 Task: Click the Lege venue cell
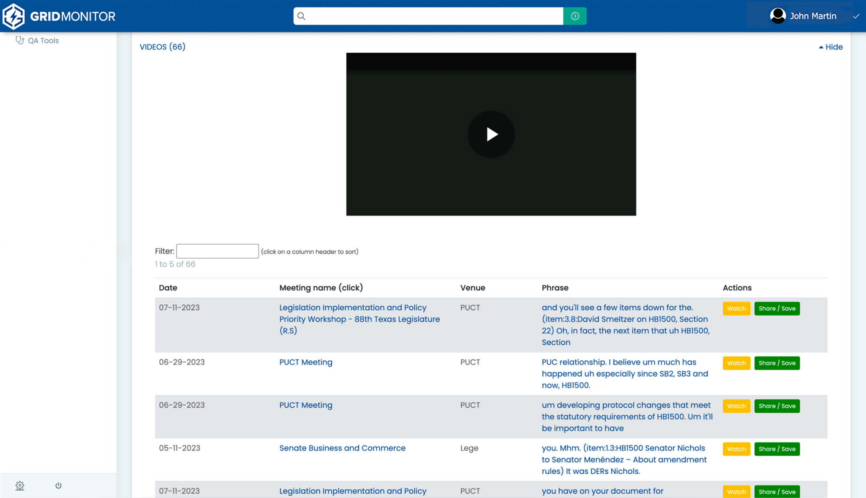[x=469, y=448]
